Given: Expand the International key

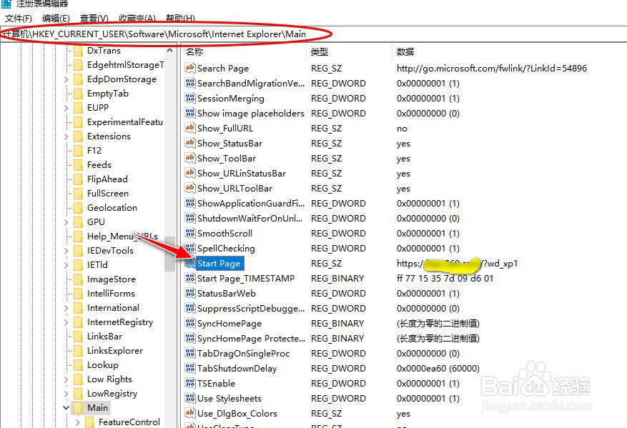Looking at the screenshot, I should pos(66,308).
